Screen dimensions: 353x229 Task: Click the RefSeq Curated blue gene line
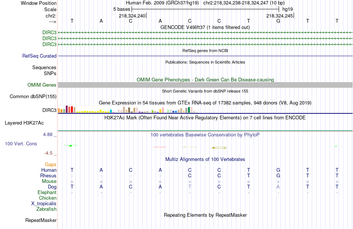click(x=205, y=56)
